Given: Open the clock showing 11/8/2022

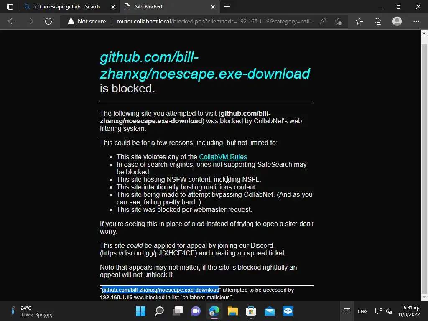Looking at the screenshot, I should (409, 311).
